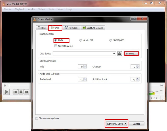Screen dimensions: 167x131
Task: Click the Title number field
Action: 81,67
